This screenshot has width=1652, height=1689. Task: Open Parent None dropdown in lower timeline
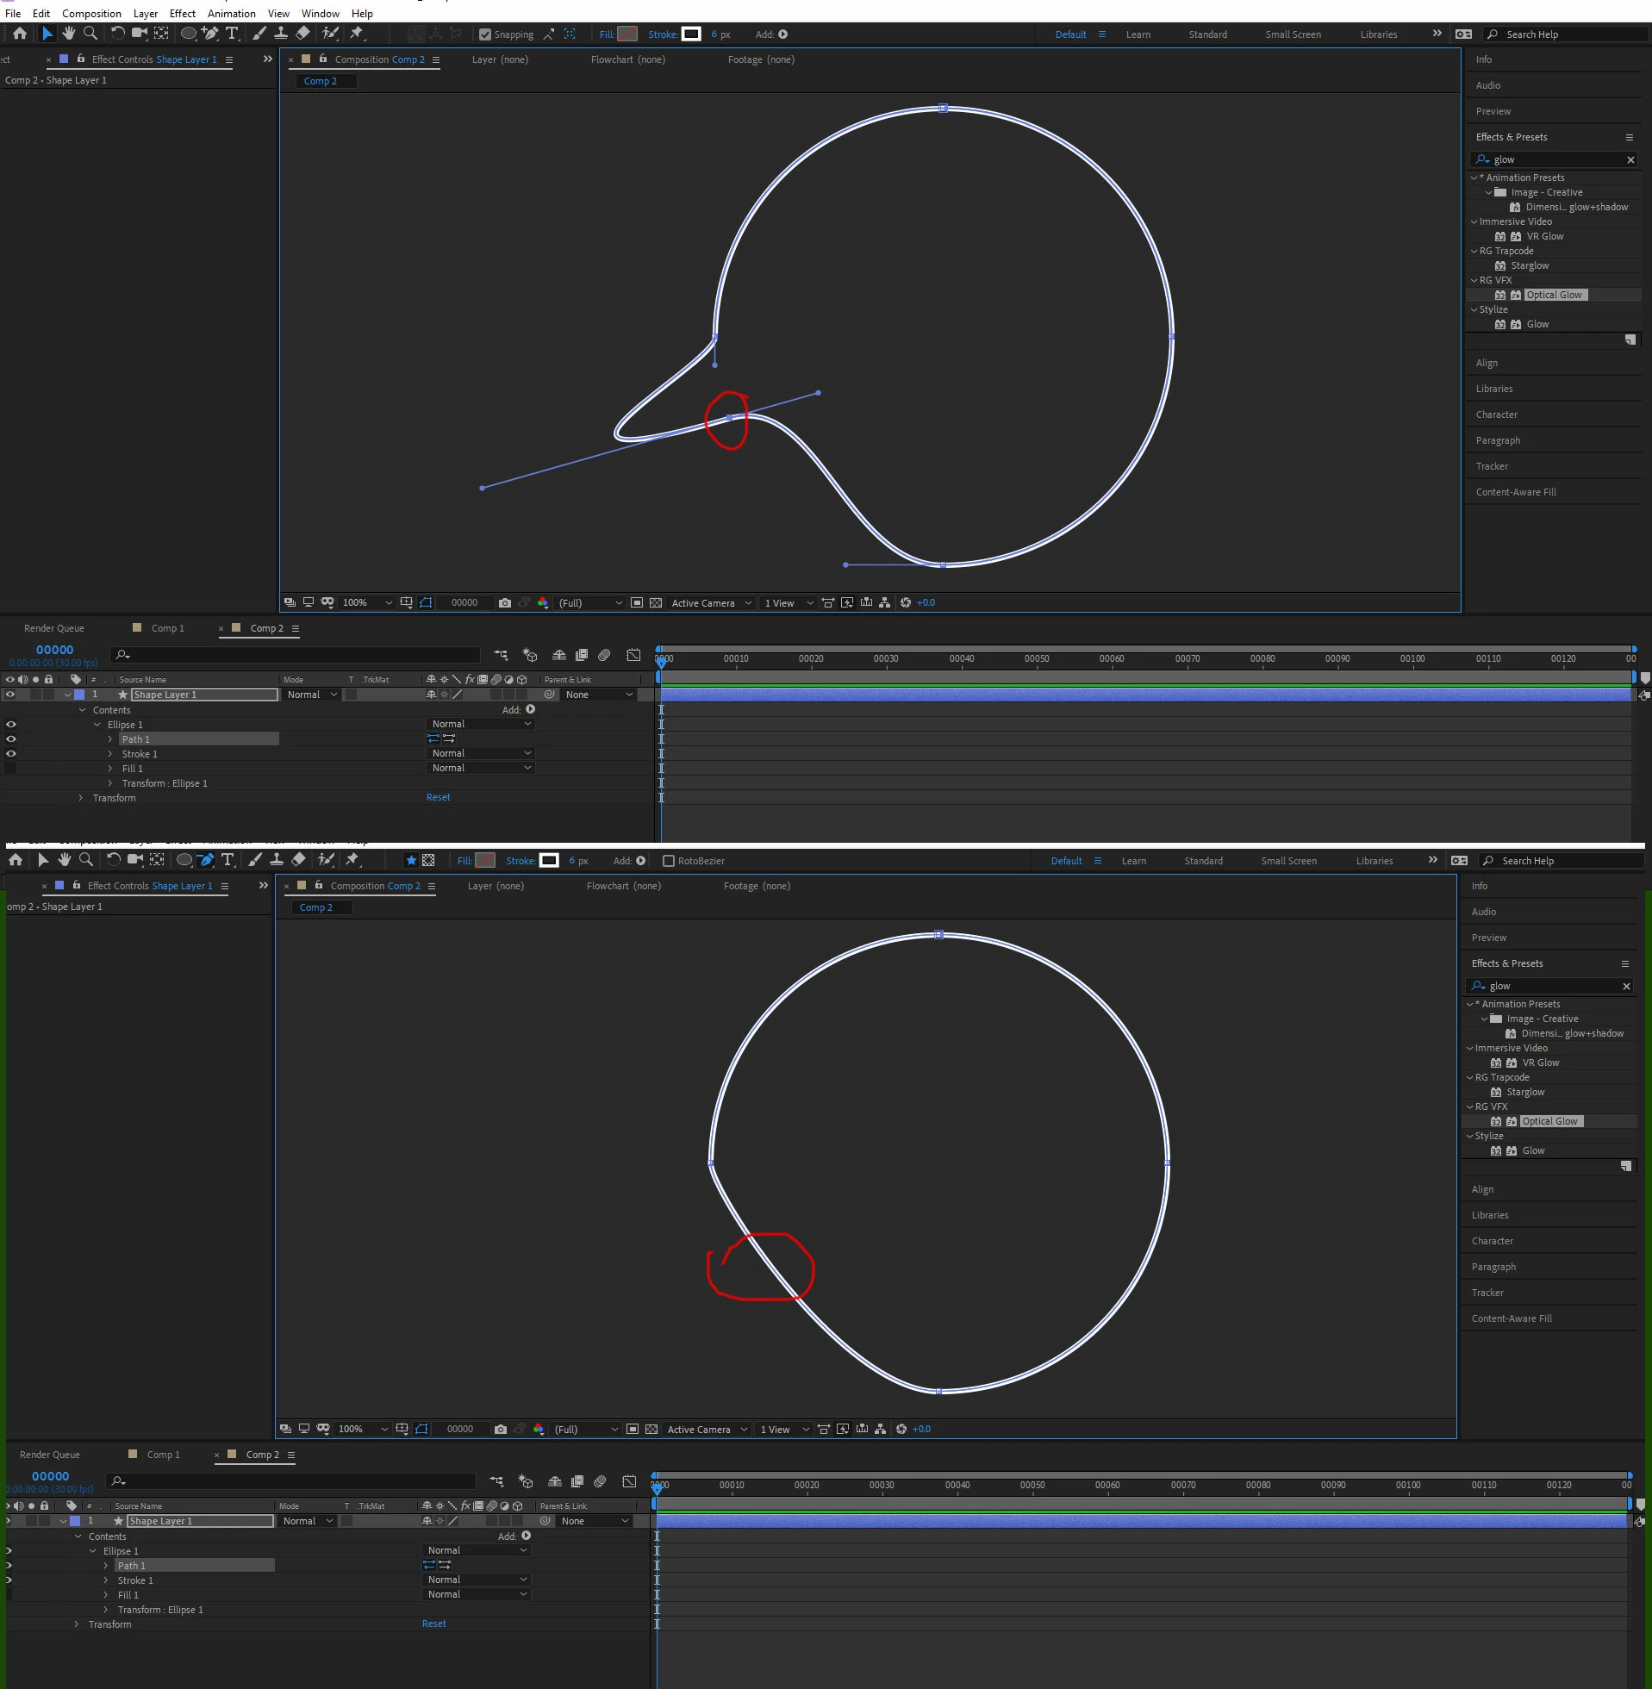point(595,1521)
